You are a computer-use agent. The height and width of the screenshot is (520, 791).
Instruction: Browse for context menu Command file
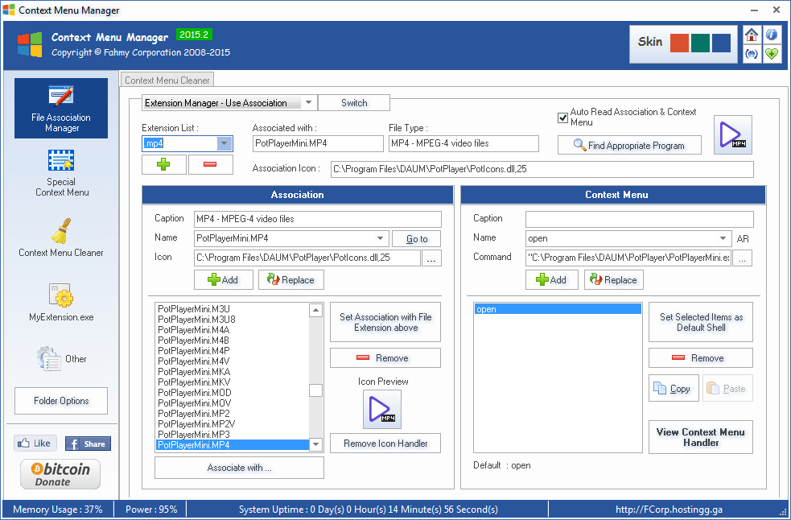pos(742,258)
